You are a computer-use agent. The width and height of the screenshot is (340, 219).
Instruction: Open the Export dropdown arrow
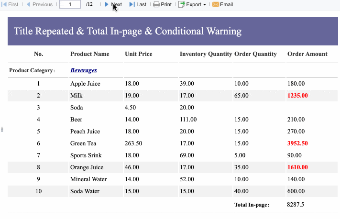click(x=205, y=5)
